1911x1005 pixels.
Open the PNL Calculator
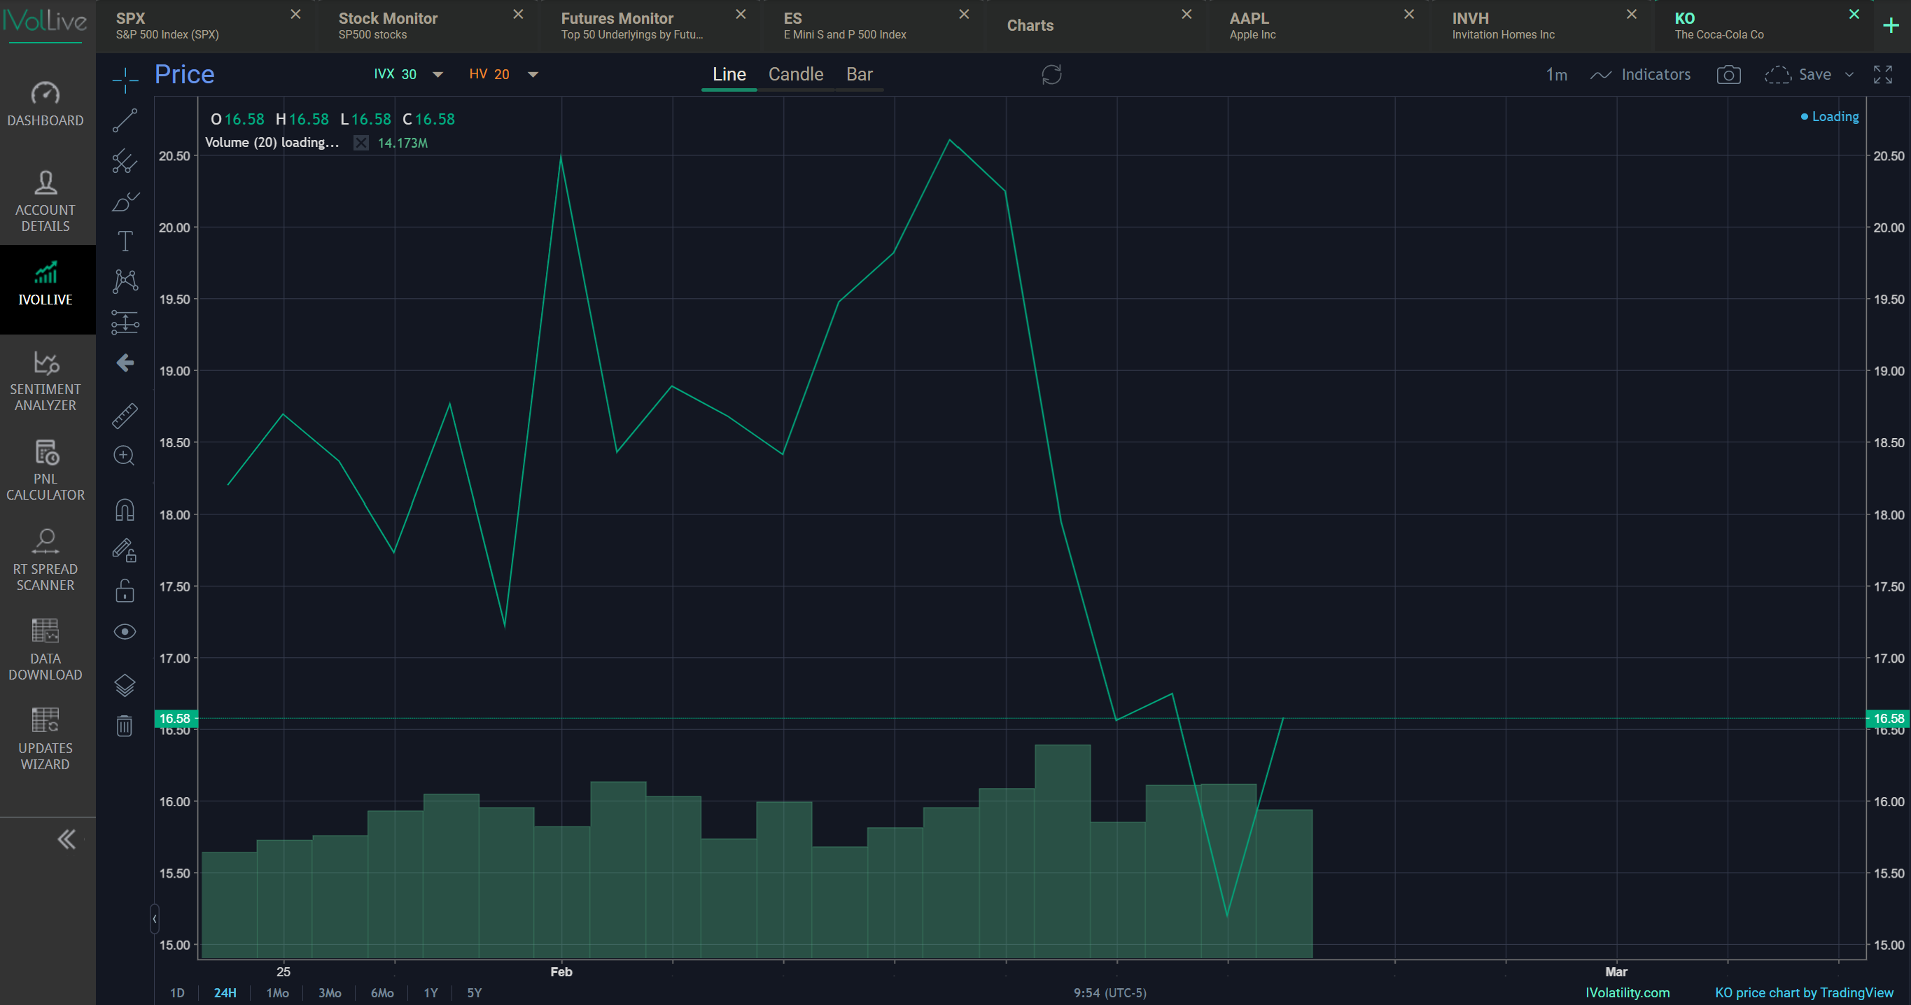coord(45,470)
